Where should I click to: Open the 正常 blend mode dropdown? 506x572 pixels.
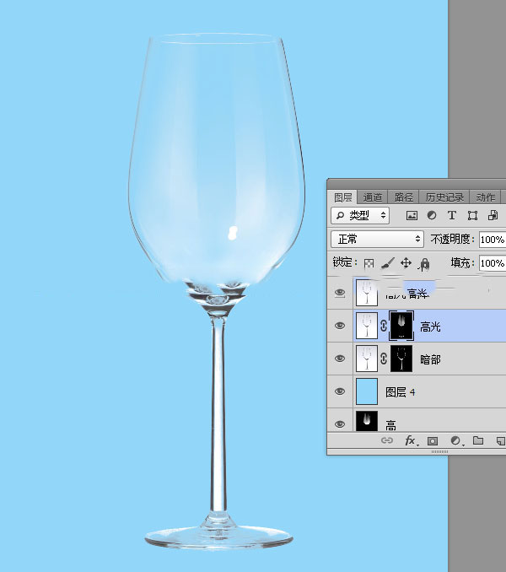click(377, 240)
